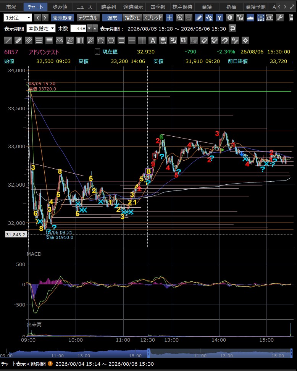Click the AUTO scale icon
The height and width of the screenshot is (371, 297).
pos(261,18)
